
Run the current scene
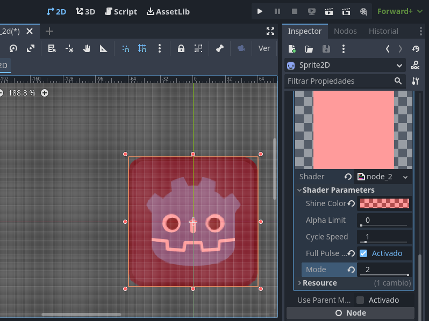[x=329, y=11]
